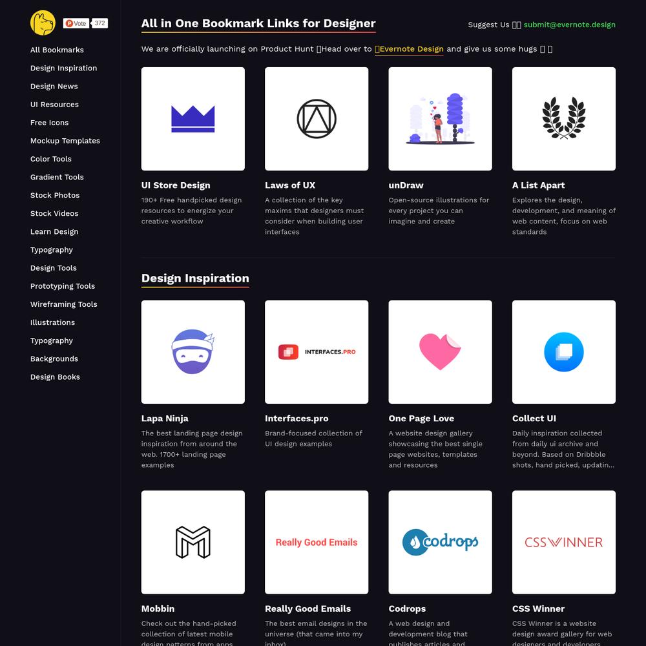Click the Lapa Ninja card title
This screenshot has height=646, width=646.
pos(165,419)
